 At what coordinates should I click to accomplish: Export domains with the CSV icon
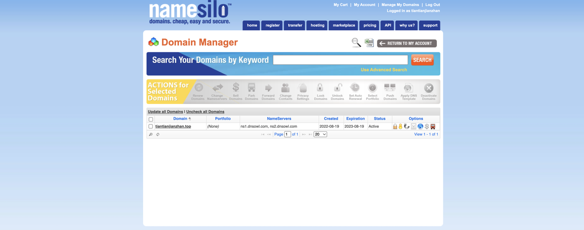[x=369, y=43]
